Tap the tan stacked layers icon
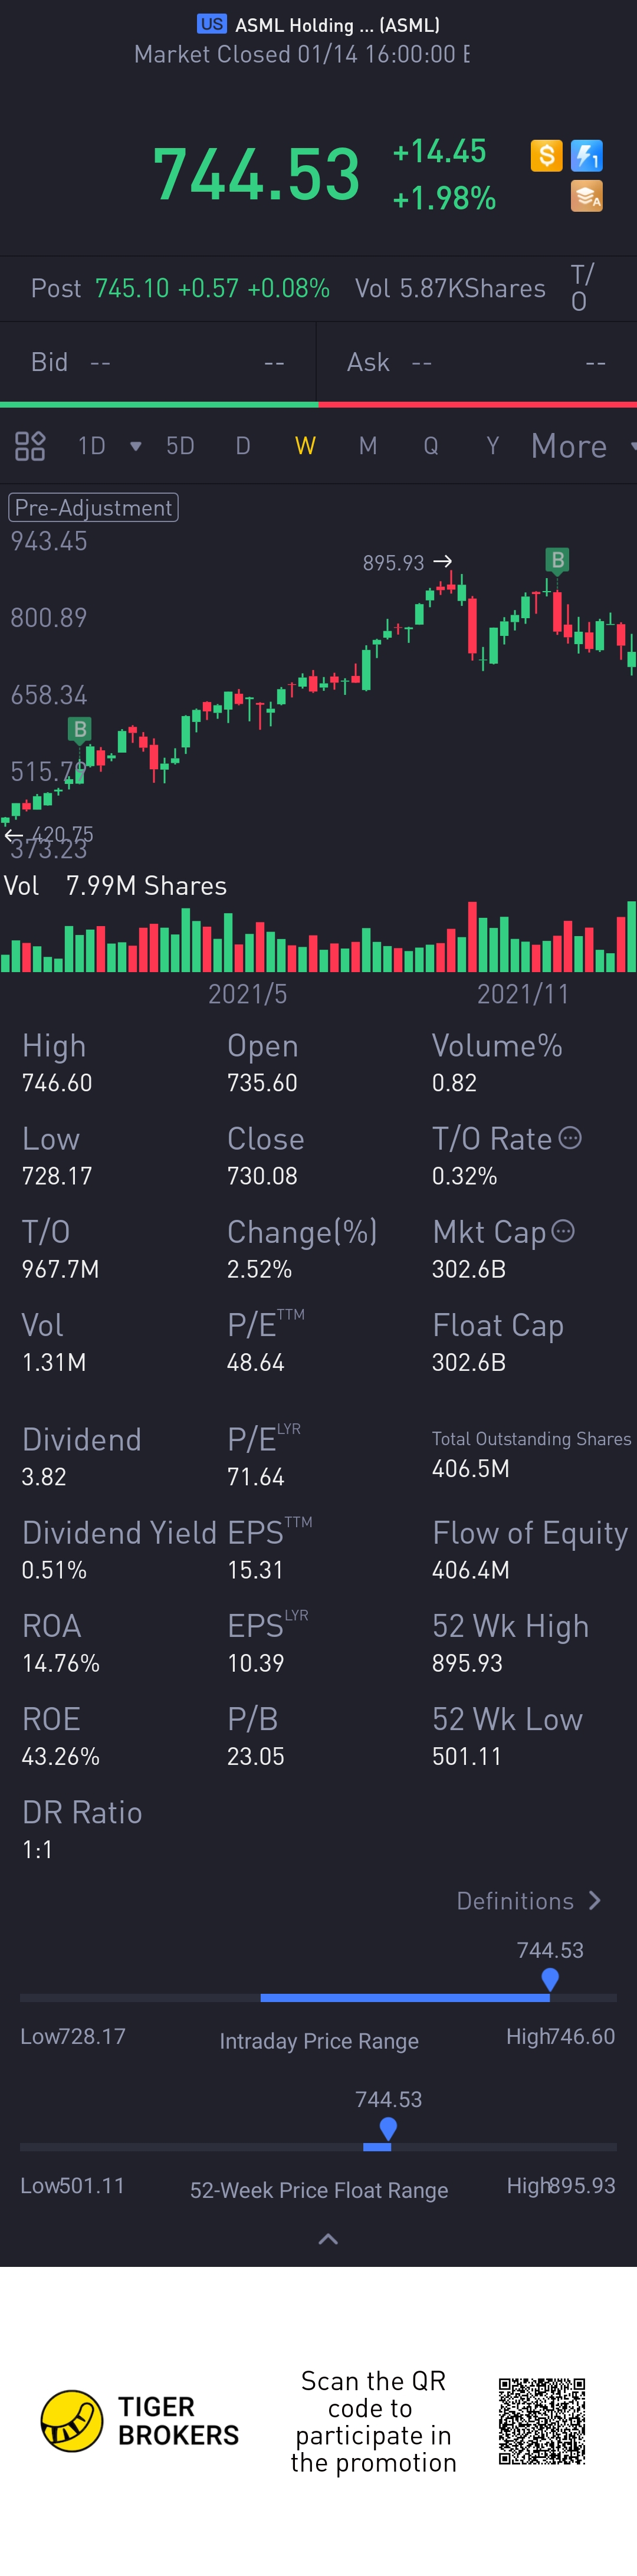The image size is (637, 2576). tap(587, 196)
